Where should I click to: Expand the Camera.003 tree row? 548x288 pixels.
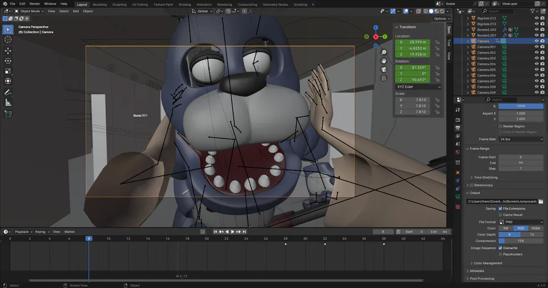(468, 58)
